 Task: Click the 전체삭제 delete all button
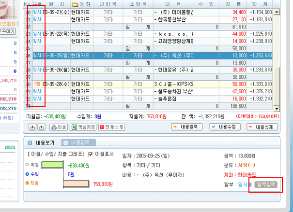coord(111,127)
